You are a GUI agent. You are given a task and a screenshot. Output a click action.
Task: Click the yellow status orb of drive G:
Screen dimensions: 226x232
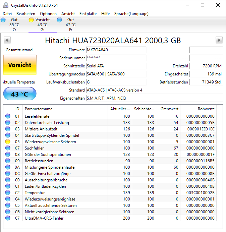(x=31, y=20)
